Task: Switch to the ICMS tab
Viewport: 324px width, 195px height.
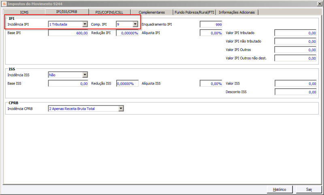Action: pos(24,12)
